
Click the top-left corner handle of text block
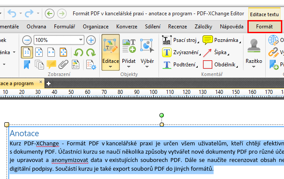pos(7,124)
